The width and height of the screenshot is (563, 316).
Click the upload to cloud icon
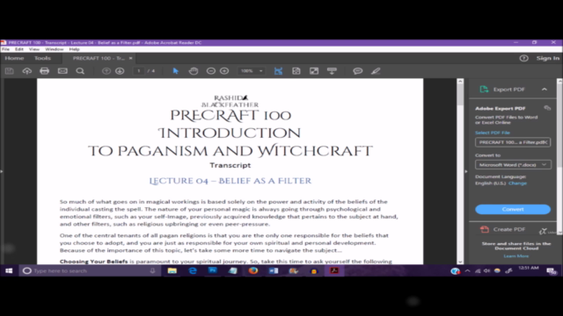[27, 71]
